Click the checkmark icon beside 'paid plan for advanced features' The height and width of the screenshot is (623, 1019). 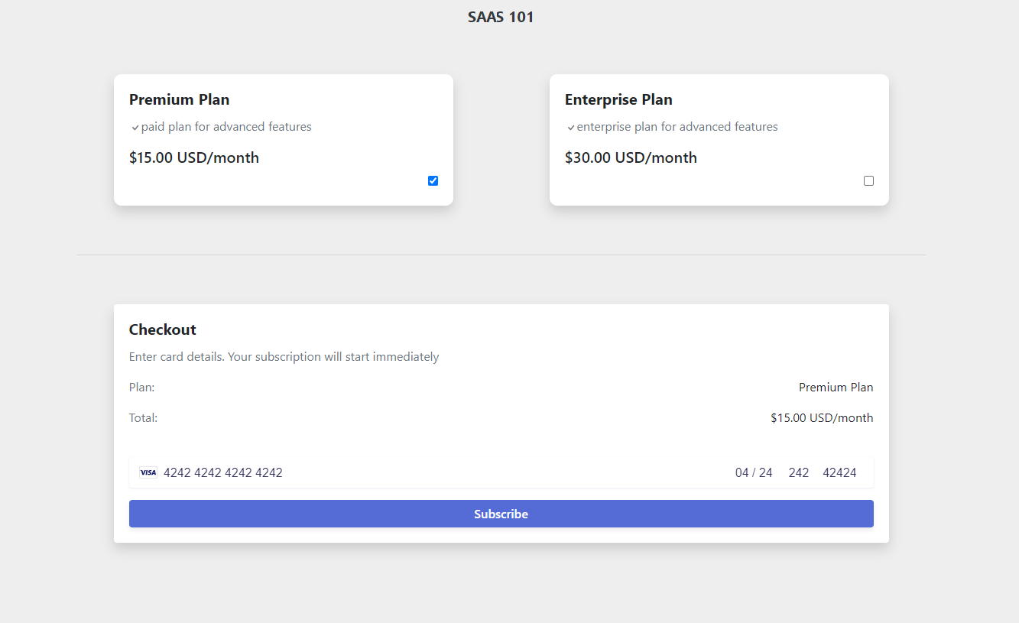(x=135, y=128)
